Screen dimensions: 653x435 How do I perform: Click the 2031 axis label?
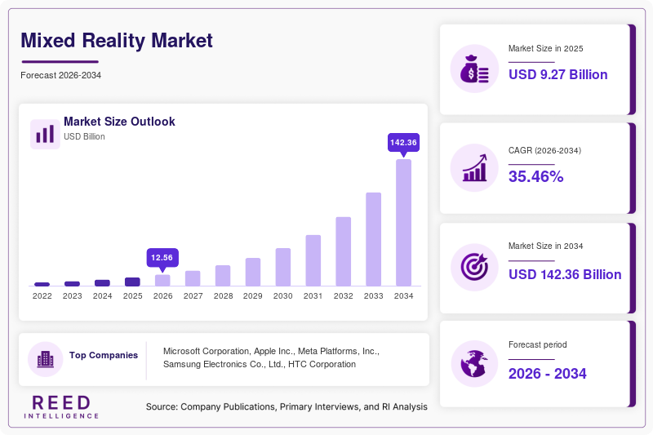pyautogui.click(x=313, y=296)
